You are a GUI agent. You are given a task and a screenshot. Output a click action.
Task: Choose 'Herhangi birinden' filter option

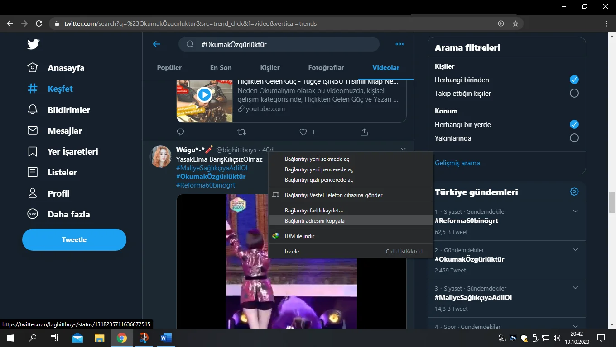[x=574, y=80]
